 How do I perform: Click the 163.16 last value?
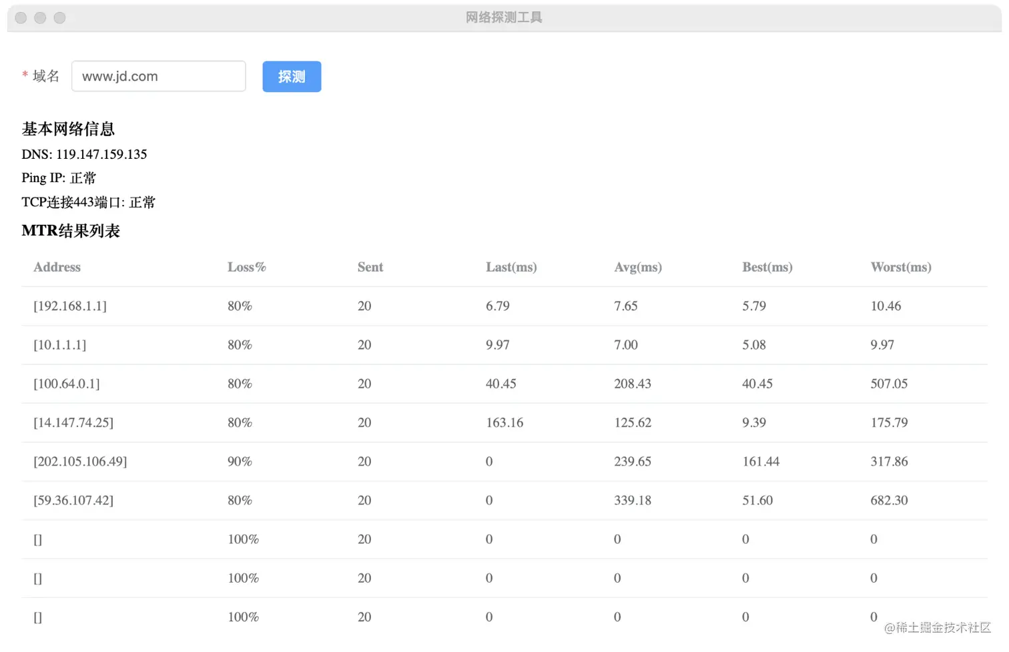pyautogui.click(x=504, y=422)
